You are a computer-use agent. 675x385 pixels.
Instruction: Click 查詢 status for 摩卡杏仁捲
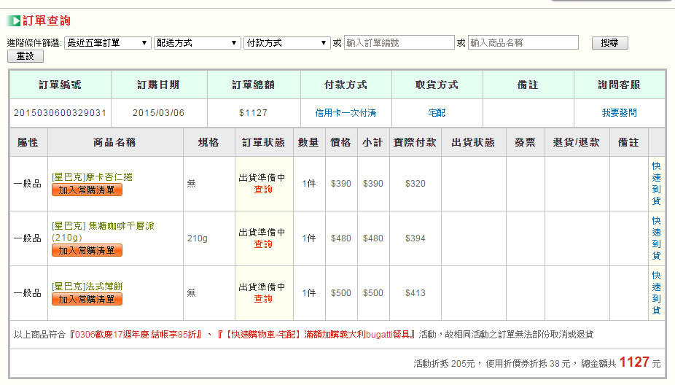(262, 190)
